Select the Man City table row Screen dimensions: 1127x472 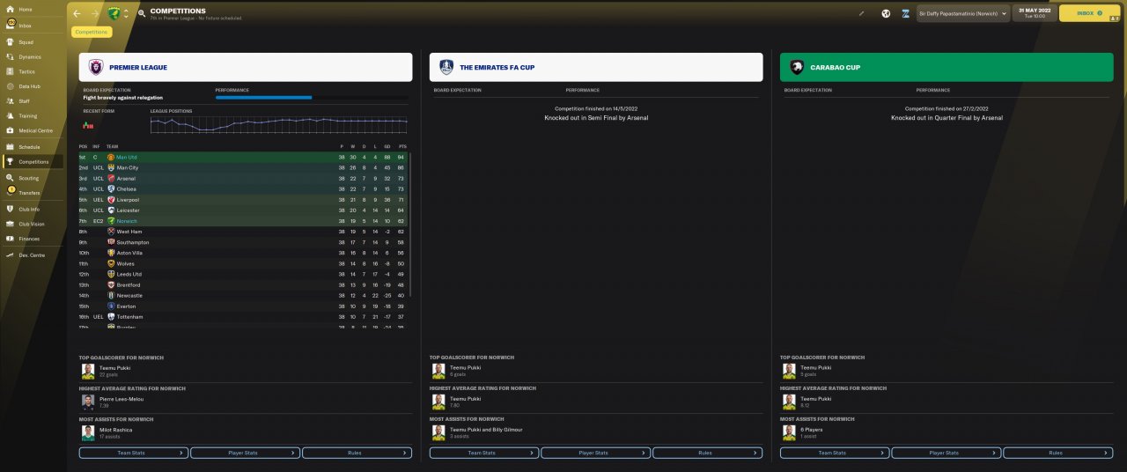click(243, 167)
